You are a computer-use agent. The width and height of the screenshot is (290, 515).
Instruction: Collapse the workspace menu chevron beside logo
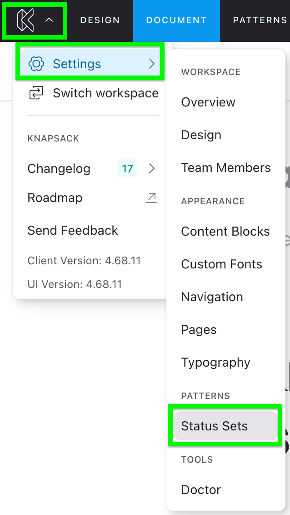tap(49, 20)
